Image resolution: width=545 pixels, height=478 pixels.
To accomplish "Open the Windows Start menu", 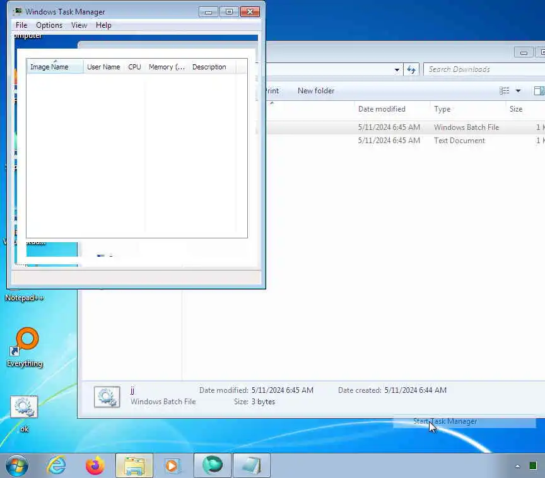I will (17, 466).
